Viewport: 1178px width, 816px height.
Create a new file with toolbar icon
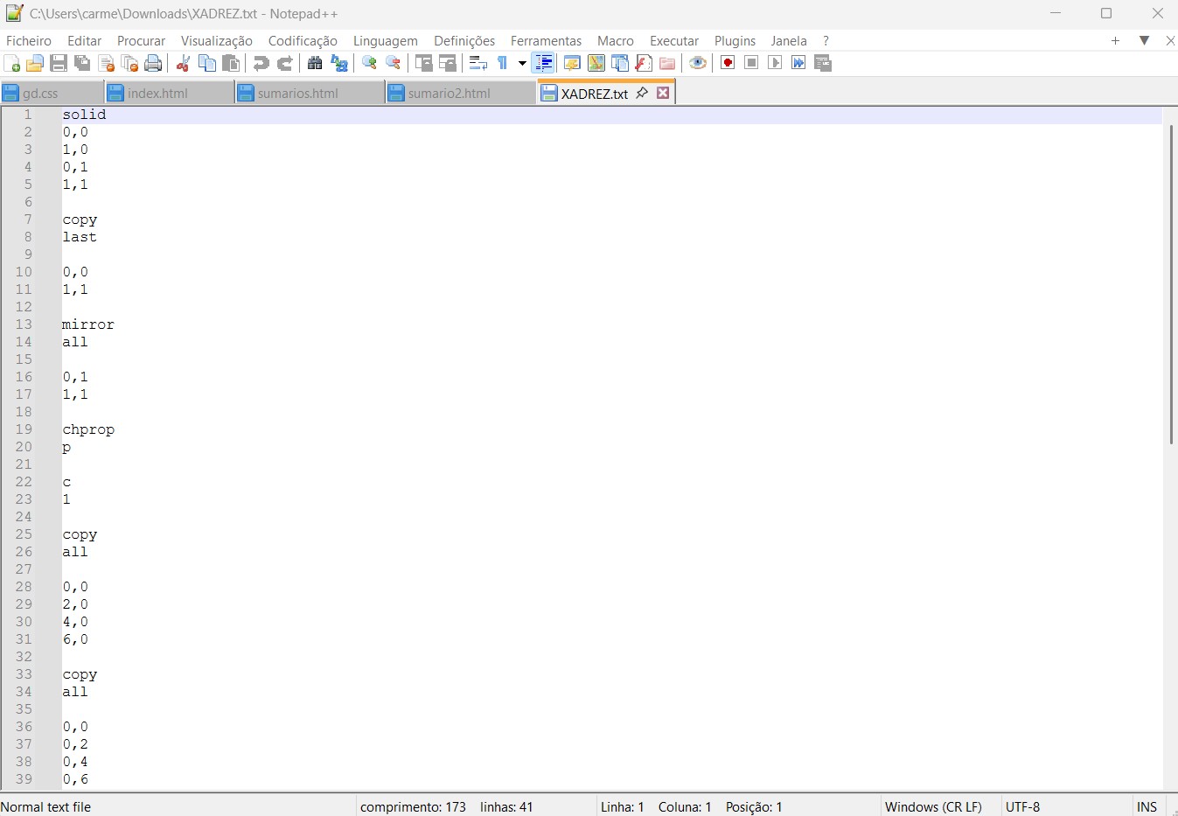(12, 63)
